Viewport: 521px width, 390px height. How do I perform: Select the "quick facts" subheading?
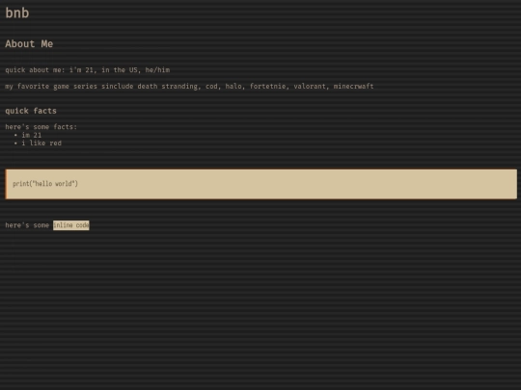tap(31, 111)
